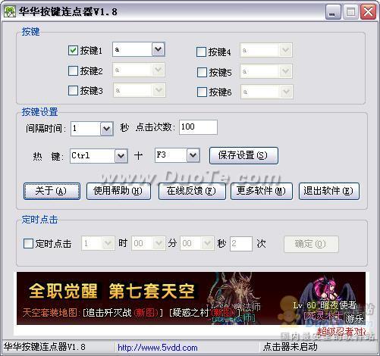Open the 关于(A) about button
380x356 pixels.
(52, 191)
